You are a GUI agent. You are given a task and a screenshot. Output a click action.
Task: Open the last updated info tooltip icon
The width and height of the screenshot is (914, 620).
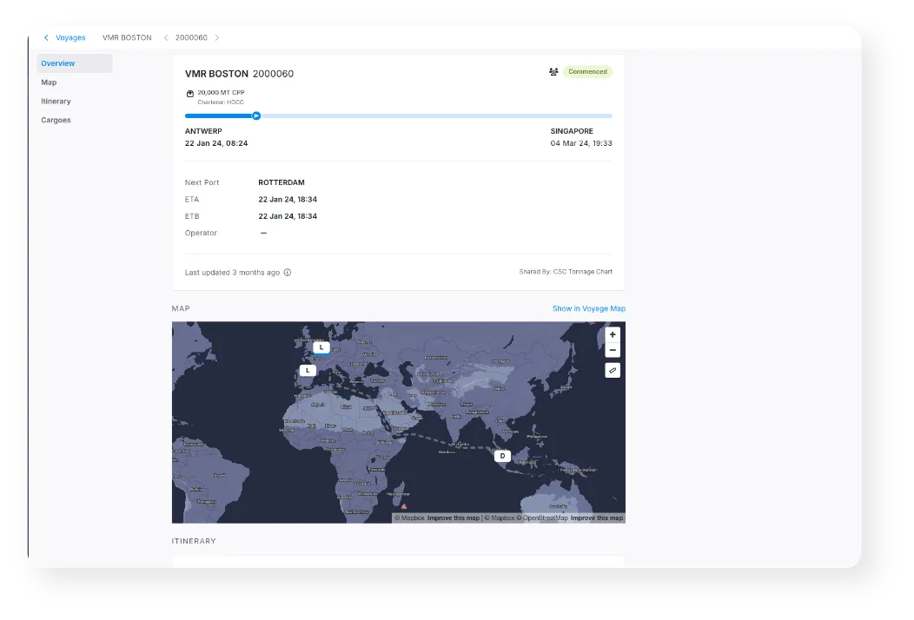click(287, 272)
